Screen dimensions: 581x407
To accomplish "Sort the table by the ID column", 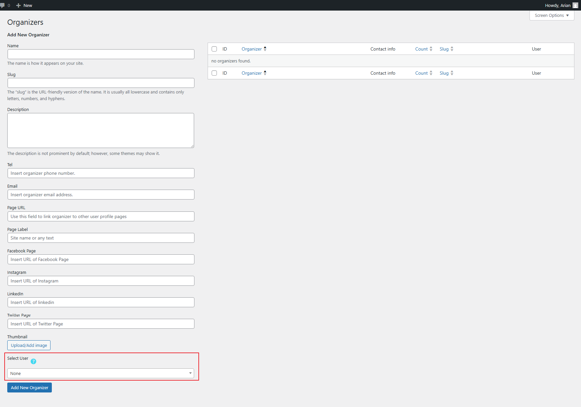I will [225, 49].
